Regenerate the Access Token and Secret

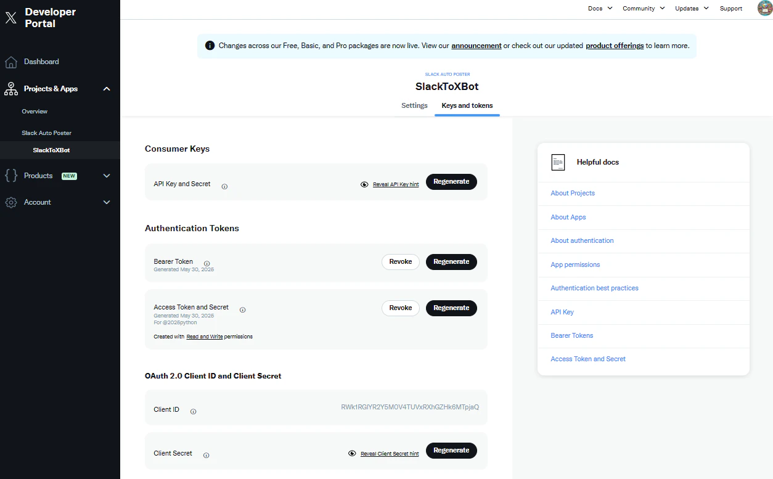(451, 308)
